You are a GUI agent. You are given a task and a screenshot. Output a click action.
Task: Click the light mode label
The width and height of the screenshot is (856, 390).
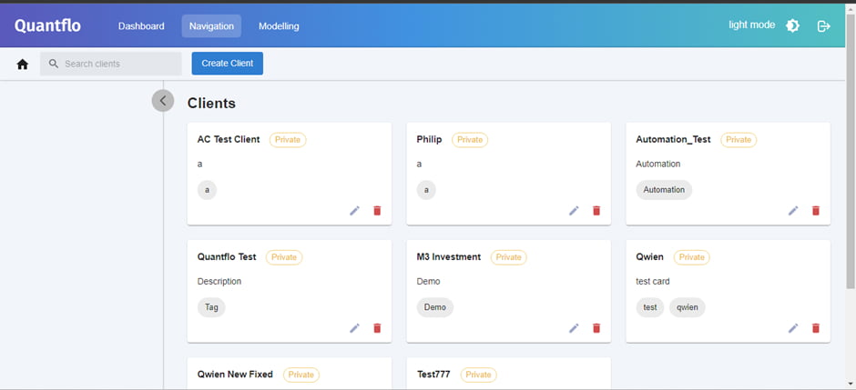[x=751, y=25]
